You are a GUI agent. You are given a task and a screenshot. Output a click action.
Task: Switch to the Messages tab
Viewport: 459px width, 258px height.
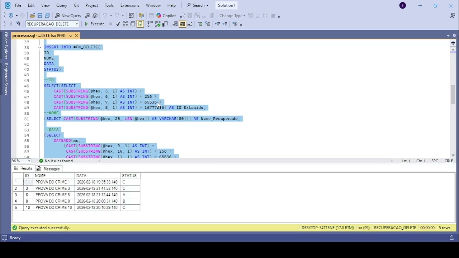tap(48, 169)
